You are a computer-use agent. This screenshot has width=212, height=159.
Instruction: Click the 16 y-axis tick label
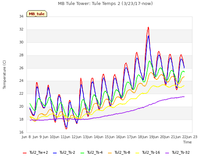tap(21, 132)
